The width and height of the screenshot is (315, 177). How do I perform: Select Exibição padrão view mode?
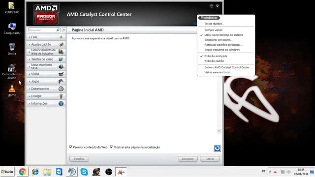tap(214, 61)
